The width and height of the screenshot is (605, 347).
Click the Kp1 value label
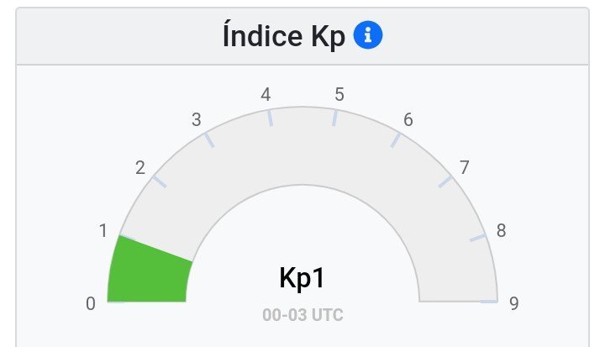pos(302,278)
